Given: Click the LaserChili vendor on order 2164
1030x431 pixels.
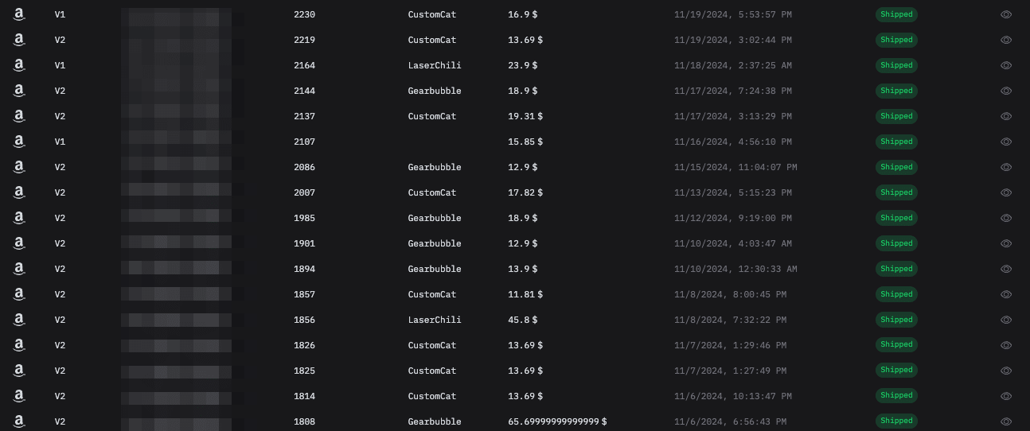Looking at the screenshot, I should (x=435, y=65).
